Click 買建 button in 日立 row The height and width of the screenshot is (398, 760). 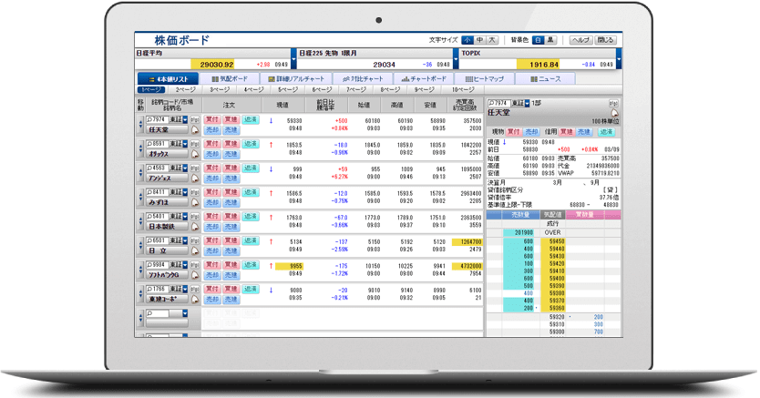coord(231,240)
